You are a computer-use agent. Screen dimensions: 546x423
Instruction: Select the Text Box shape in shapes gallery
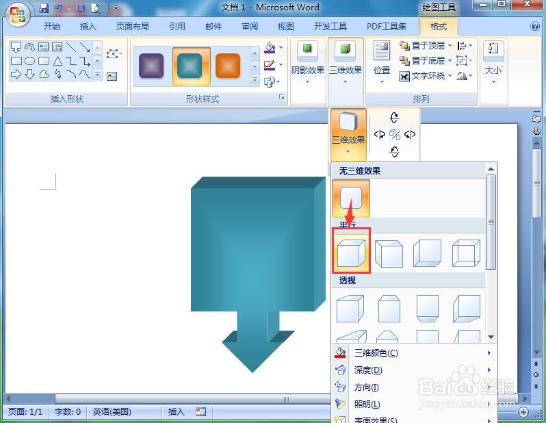click(x=43, y=47)
